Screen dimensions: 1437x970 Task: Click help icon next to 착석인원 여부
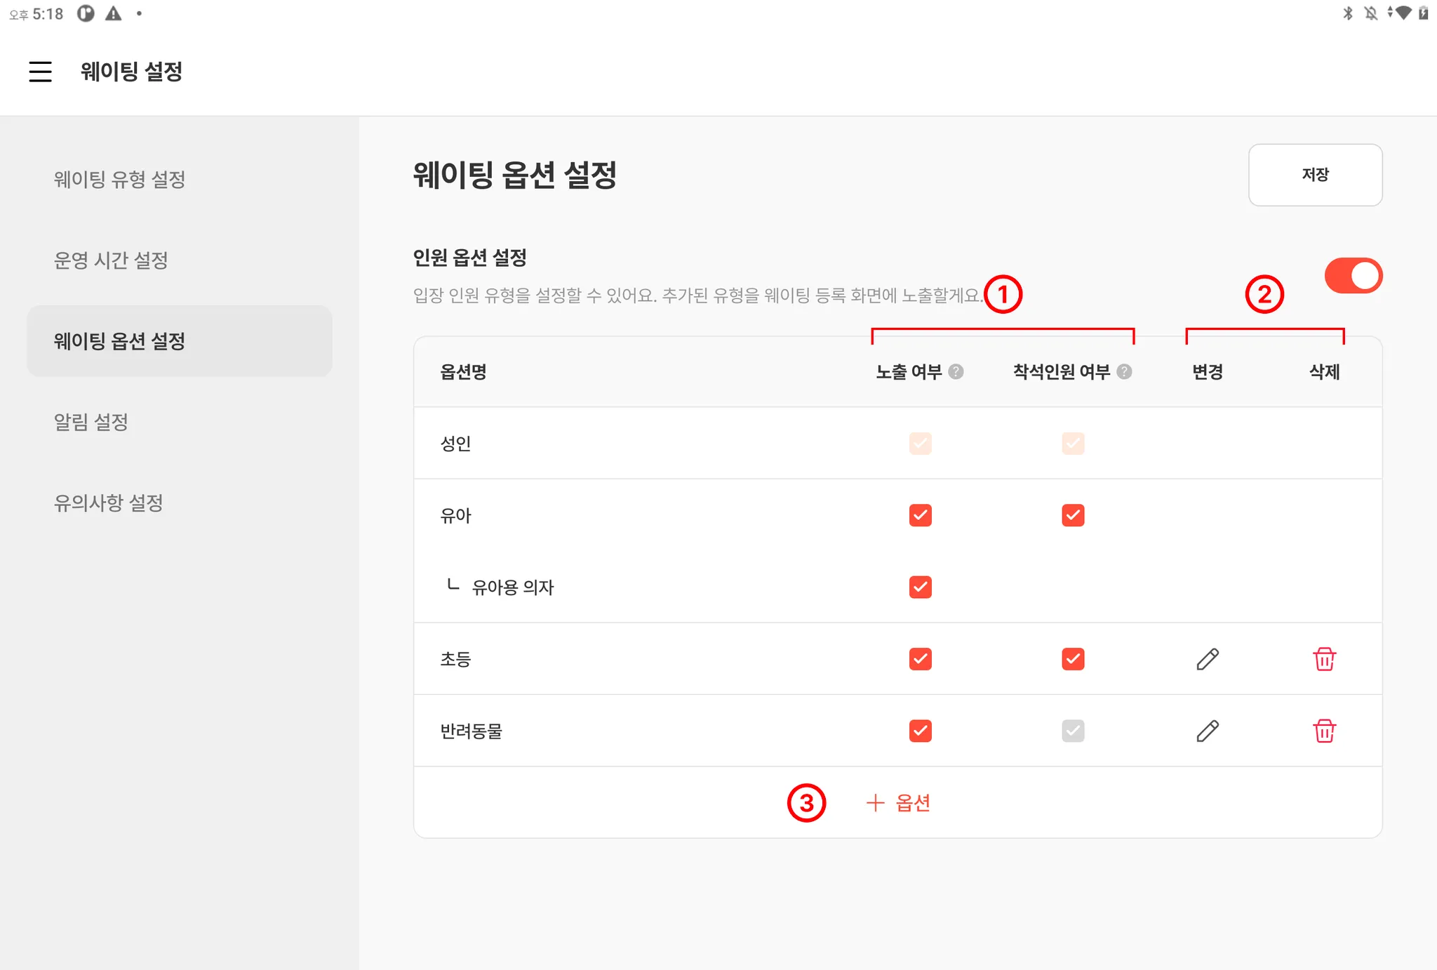click(x=1124, y=371)
